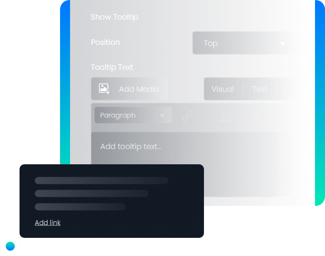Click the teal gradient hotspot dot

click(10, 246)
